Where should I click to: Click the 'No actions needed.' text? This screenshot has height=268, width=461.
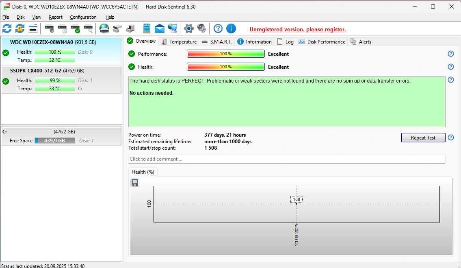pos(152,93)
